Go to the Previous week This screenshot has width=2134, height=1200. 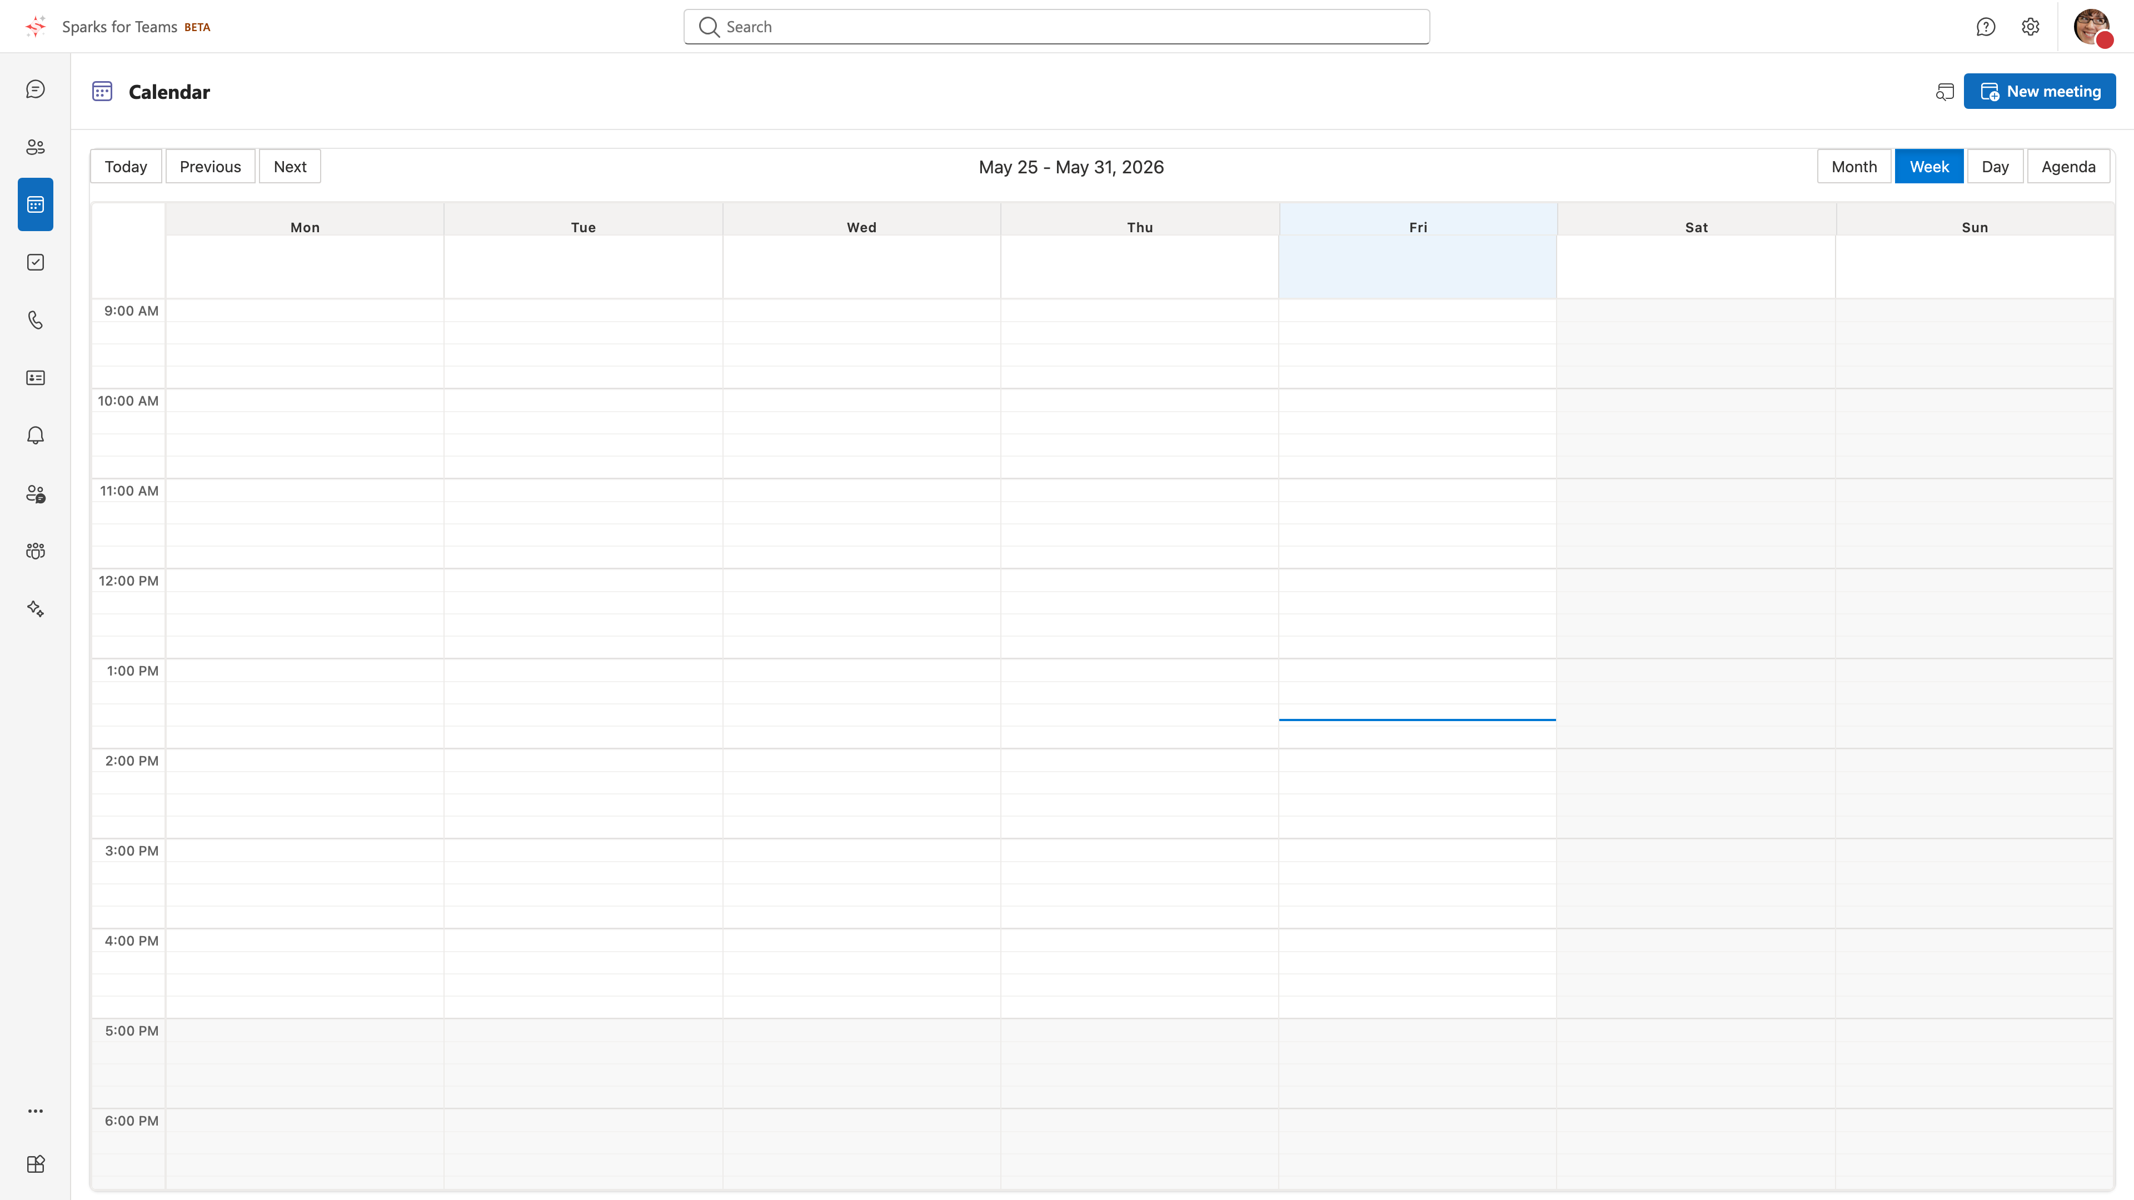211,167
